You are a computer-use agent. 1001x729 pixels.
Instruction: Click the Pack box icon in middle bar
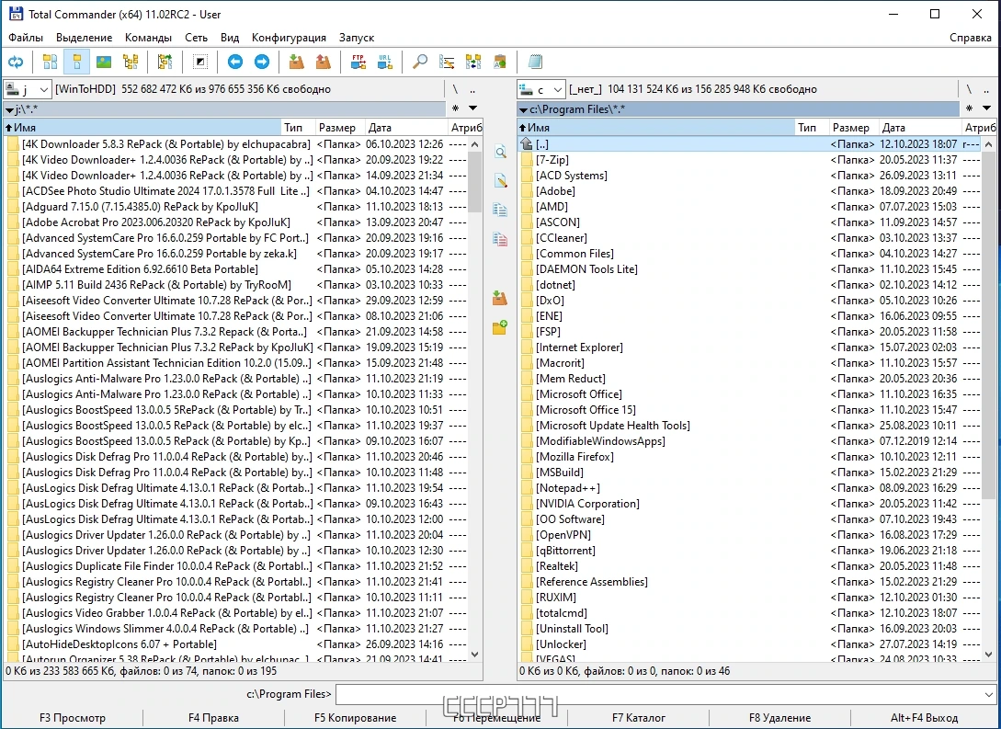(500, 298)
